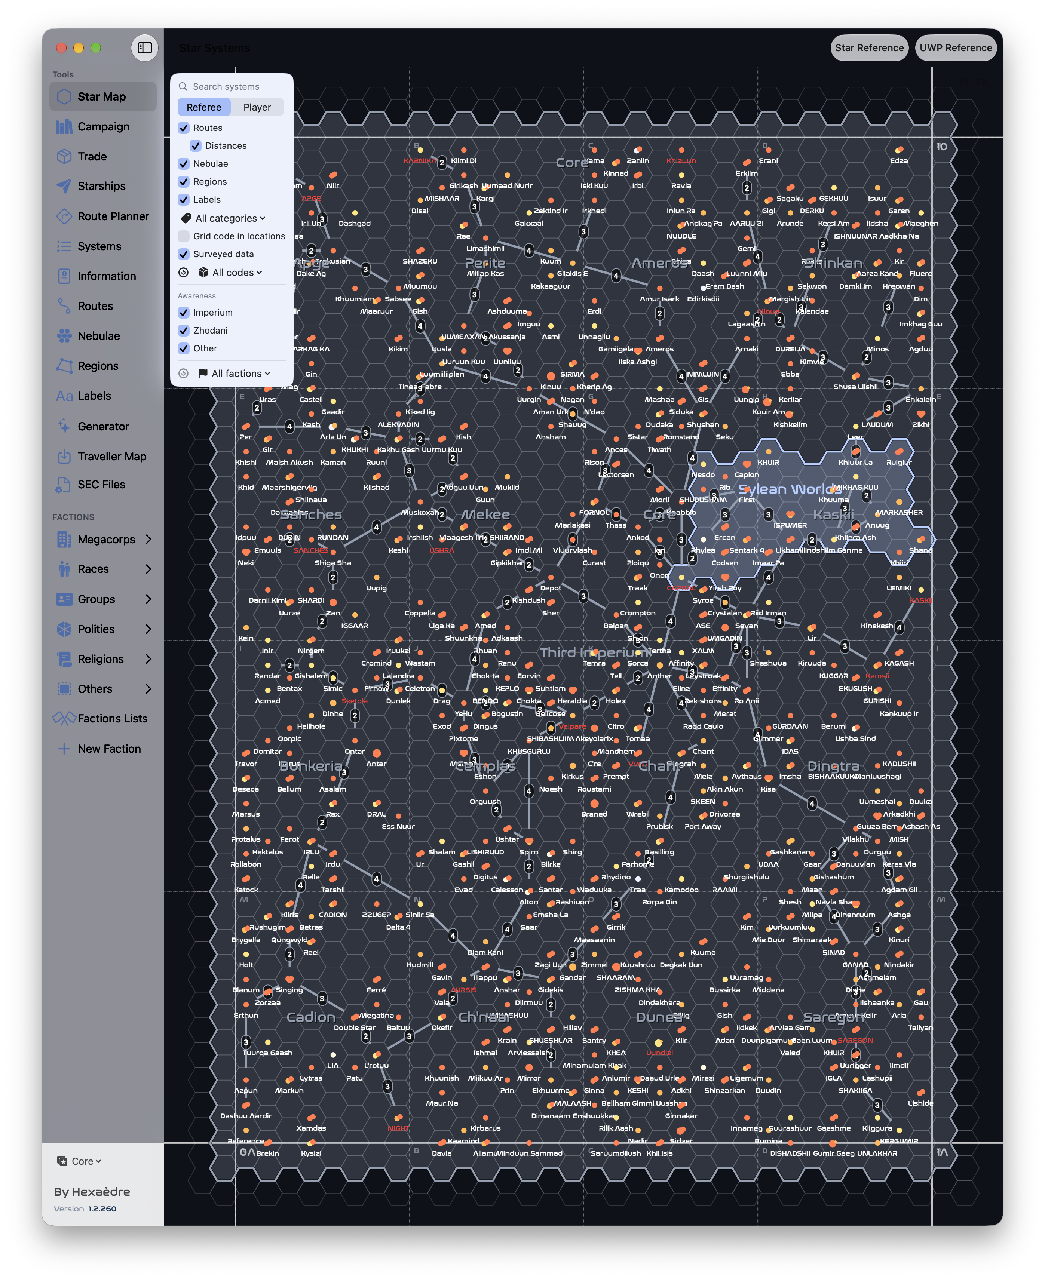Viewport: 1045px width, 1281px height.
Task: Open Route Planner from sidebar
Action: point(102,216)
